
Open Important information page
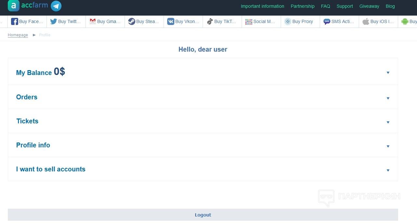tap(262, 6)
